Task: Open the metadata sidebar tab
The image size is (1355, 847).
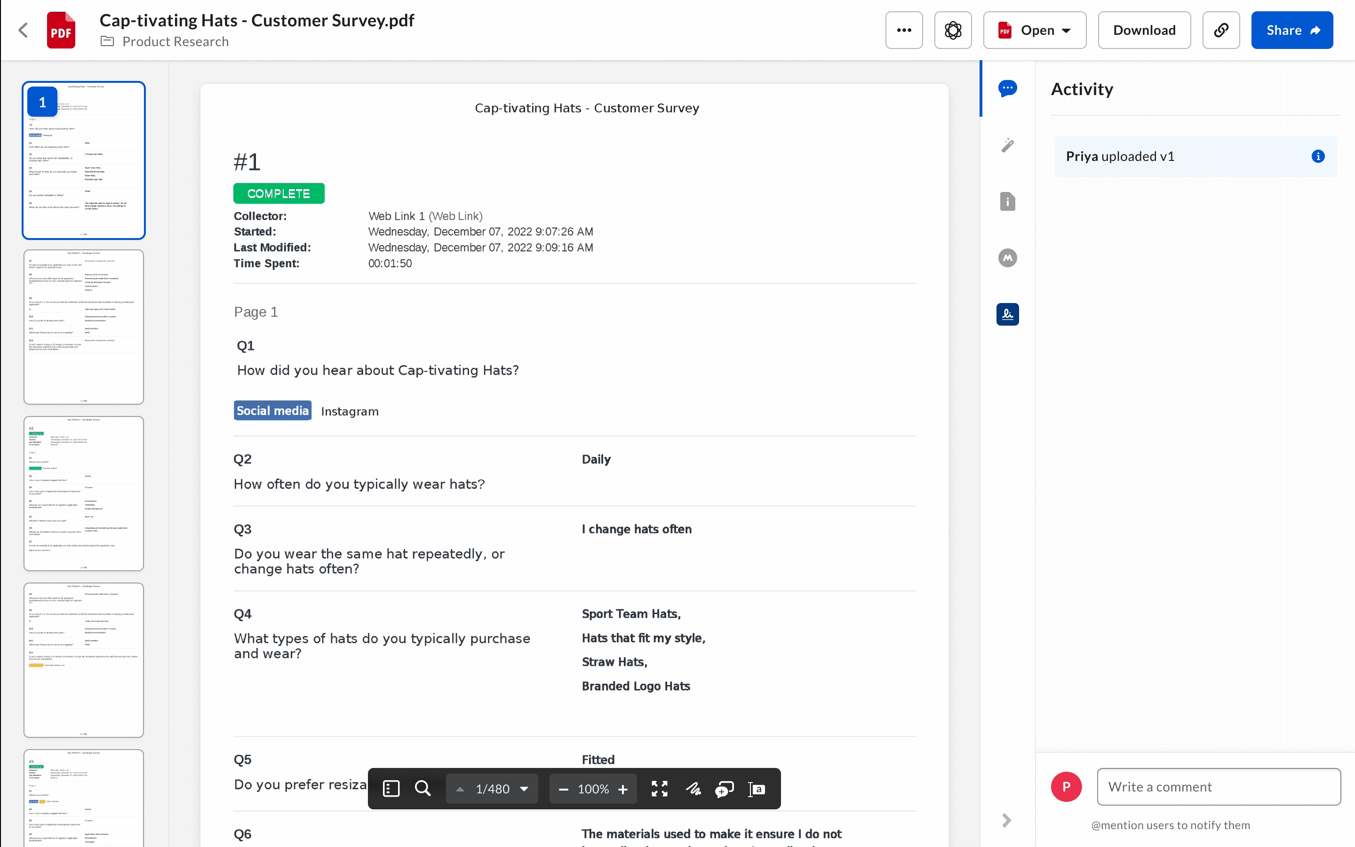Action: coord(1007,258)
